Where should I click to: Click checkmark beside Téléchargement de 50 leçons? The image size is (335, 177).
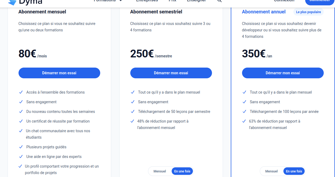[x=132, y=112]
